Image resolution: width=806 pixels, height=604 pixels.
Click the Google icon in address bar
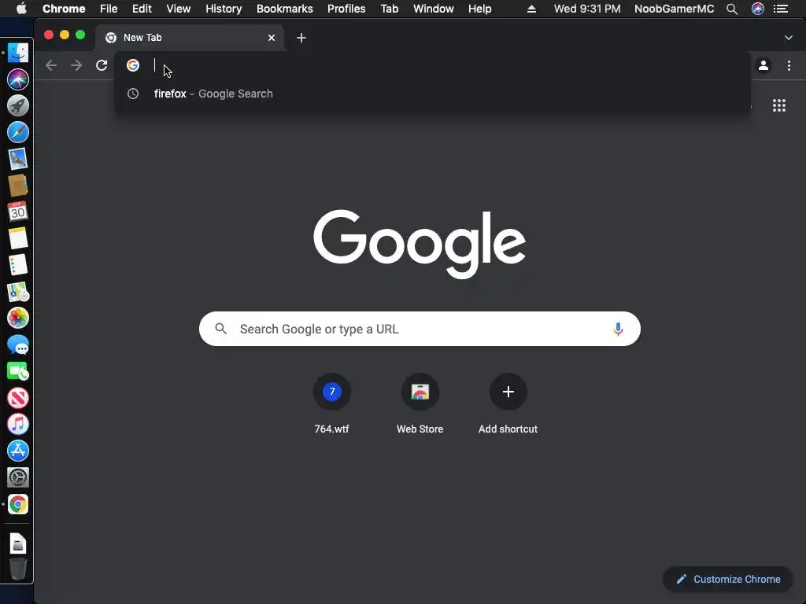(133, 65)
